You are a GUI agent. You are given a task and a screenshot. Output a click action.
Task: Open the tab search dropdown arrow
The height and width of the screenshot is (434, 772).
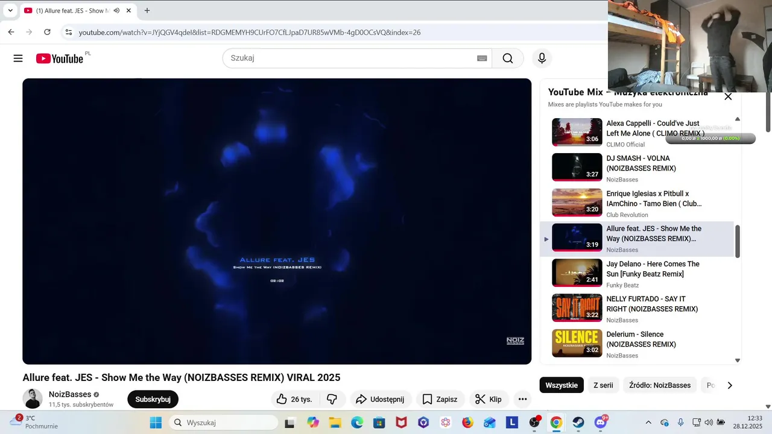[x=10, y=10]
